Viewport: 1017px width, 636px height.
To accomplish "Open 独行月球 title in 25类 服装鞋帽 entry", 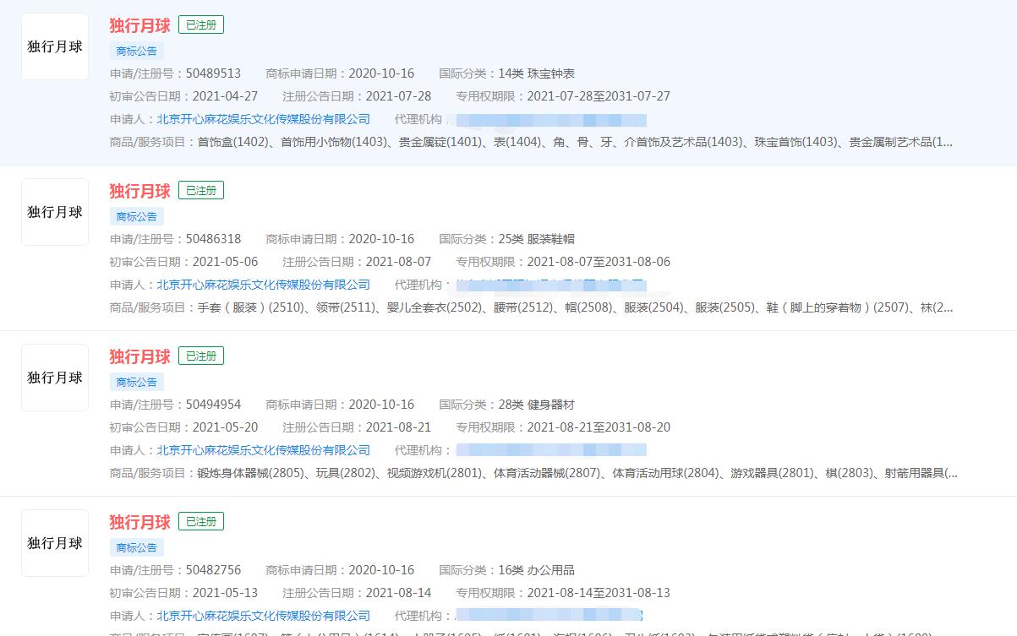I will point(139,191).
